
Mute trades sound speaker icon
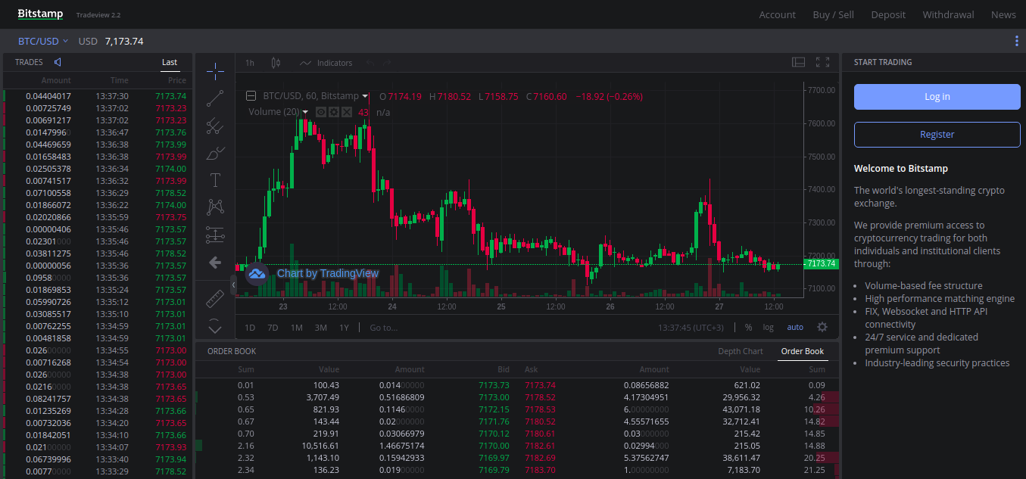[58, 62]
